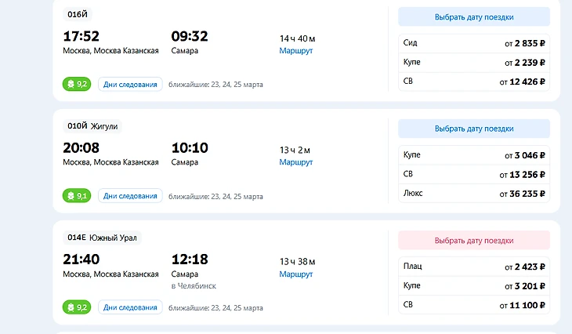Click train number 014Е Южный Урал label
Screen dimensions: 572x334
[x=102, y=238]
